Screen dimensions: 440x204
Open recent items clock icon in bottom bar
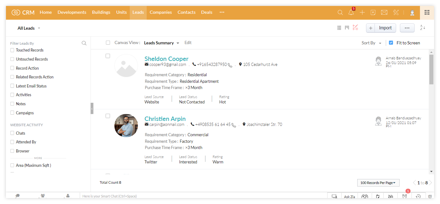418,197
